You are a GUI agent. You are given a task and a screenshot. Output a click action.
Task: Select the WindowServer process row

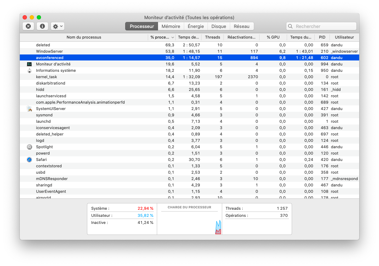[189, 51]
